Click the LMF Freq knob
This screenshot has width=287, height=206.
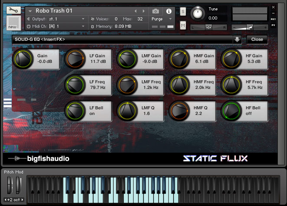click(x=127, y=85)
